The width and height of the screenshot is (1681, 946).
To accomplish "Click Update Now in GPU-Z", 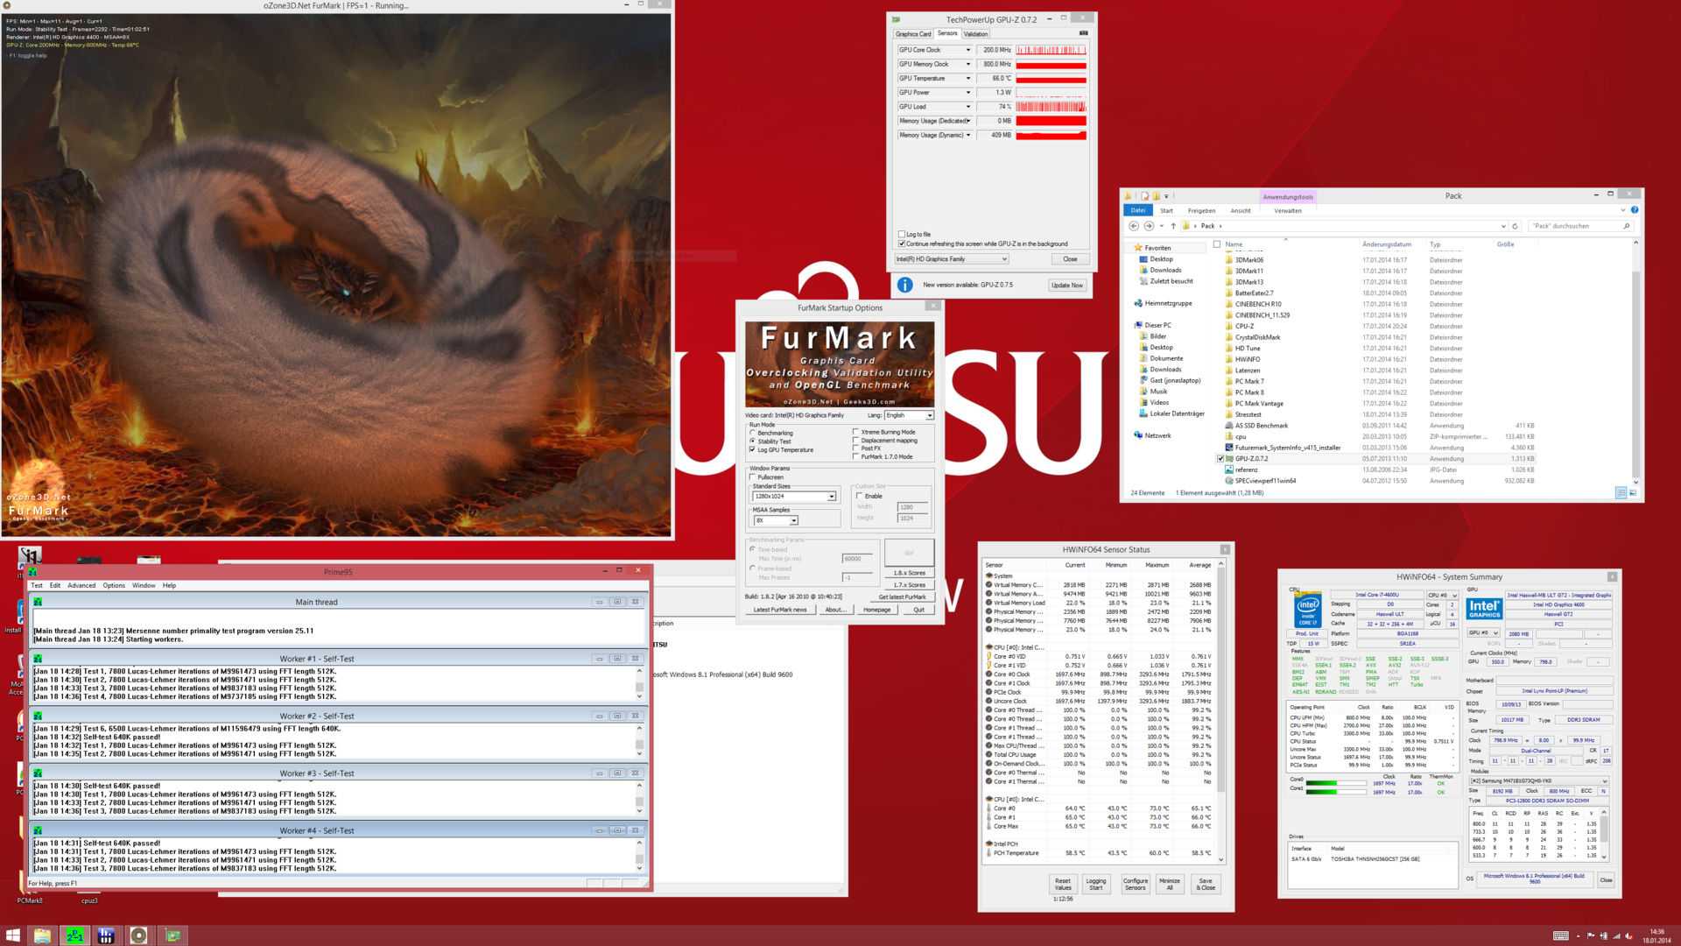I will click(1067, 285).
